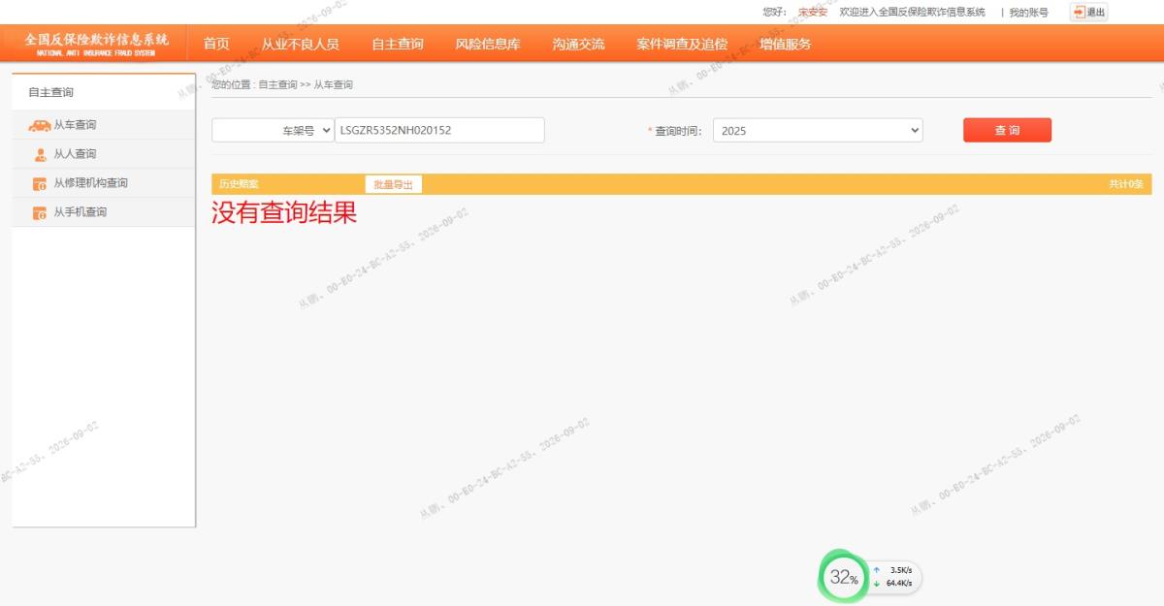Image resolution: width=1164 pixels, height=606 pixels.
Task: Open the 首页 menu item
Action: (x=216, y=44)
